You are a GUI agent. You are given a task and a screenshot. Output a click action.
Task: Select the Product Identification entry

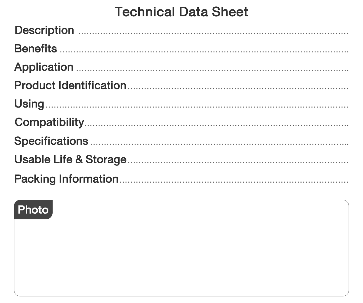(x=70, y=85)
